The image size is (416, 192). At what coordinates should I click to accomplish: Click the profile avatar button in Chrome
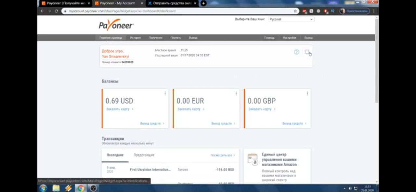click(355, 11)
